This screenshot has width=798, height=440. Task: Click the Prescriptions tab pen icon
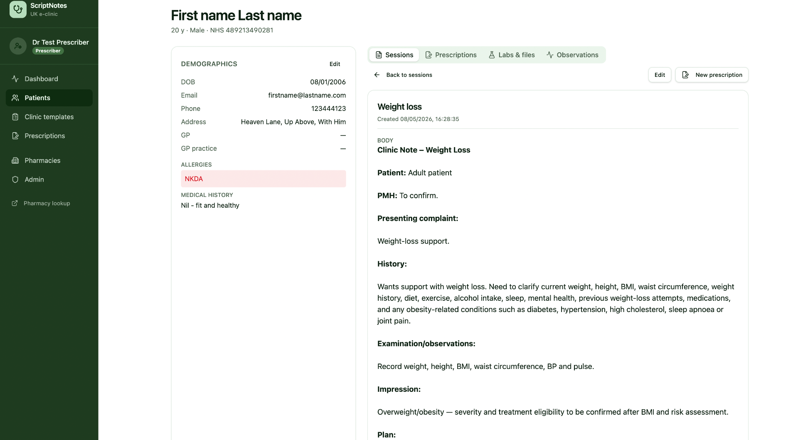(429, 55)
